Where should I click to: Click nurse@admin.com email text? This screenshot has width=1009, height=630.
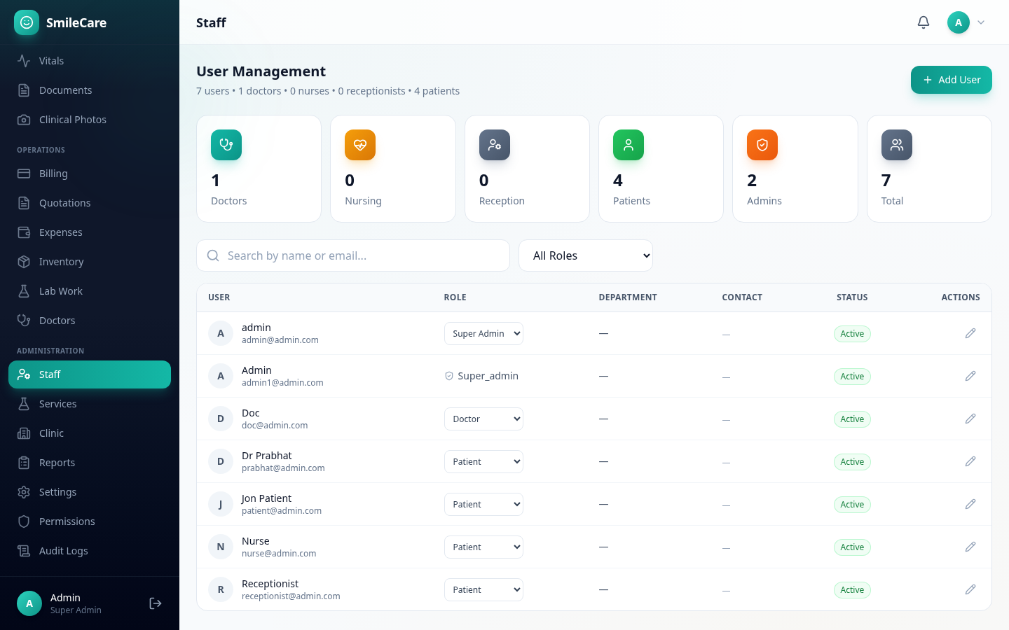pos(279,554)
